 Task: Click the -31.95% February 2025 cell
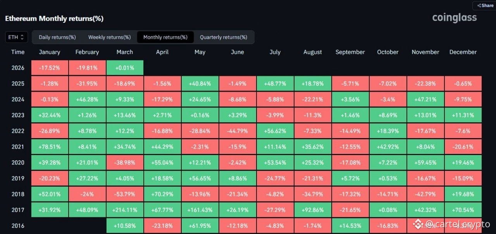pyautogui.click(x=87, y=84)
